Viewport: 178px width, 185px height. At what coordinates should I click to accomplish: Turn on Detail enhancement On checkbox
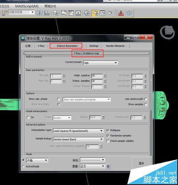point(28,118)
